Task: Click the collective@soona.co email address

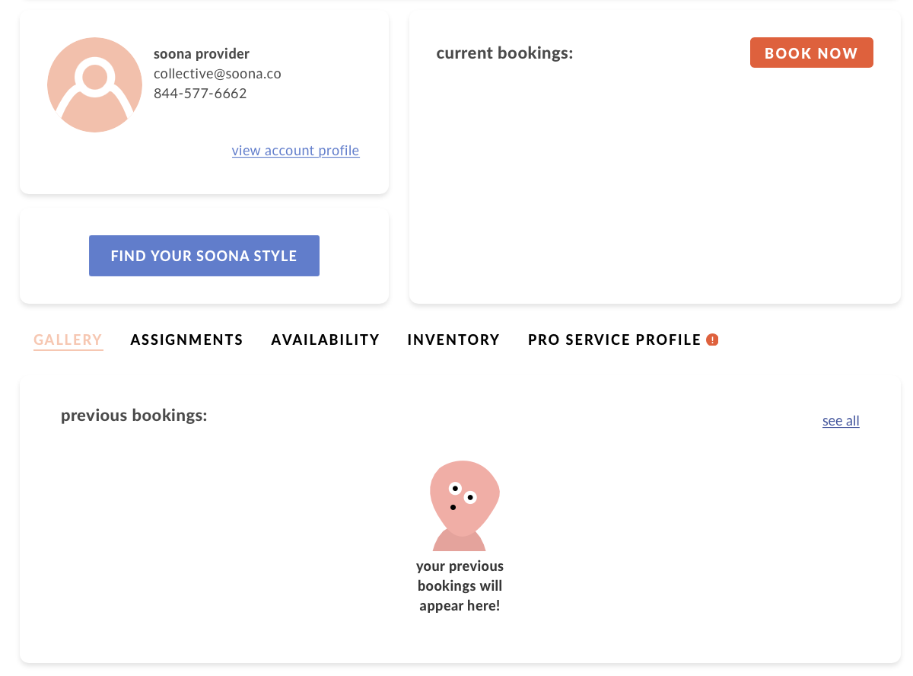Action: pyautogui.click(x=218, y=74)
